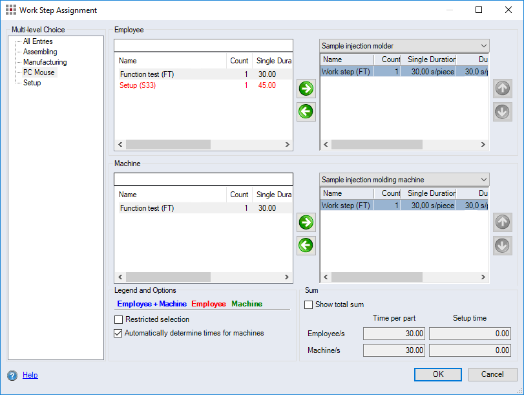The height and width of the screenshot is (395, 524).
Task: Move machine Work step up with arrow icon
Action: pos(502,222)
